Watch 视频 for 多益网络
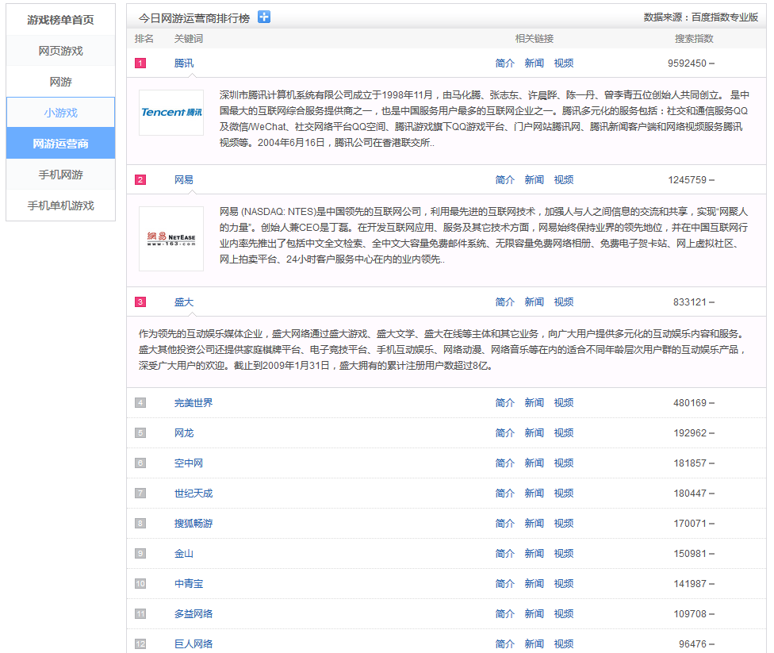The height and width of the screenshot is (653, 774). [564, 613]
